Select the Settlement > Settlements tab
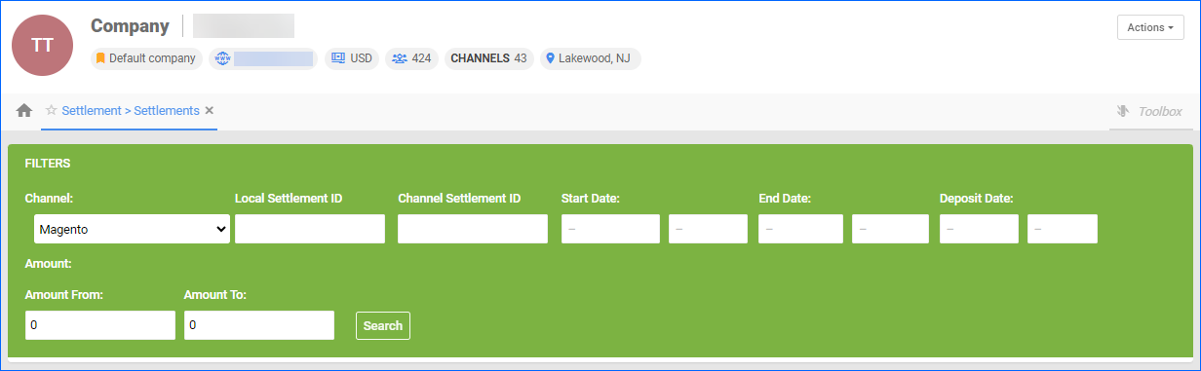Viewport: 1201px width, 371px height. [131, 111]
